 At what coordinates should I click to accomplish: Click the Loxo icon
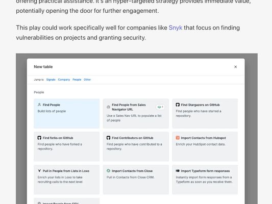pyautogui.click(x=39, y=171)
